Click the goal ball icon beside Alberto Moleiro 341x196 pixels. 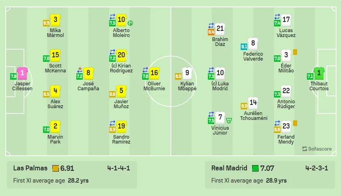point(130,23)
